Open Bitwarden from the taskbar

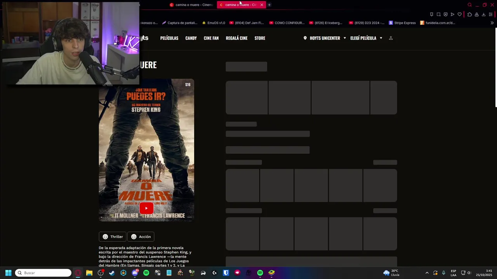point(226,273)
